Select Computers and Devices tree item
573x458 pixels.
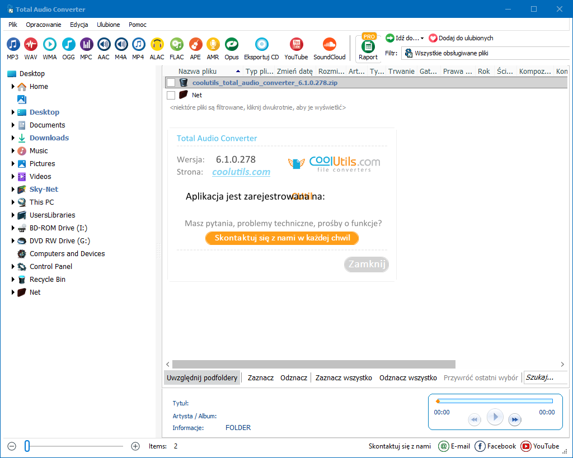click(67, 253)
